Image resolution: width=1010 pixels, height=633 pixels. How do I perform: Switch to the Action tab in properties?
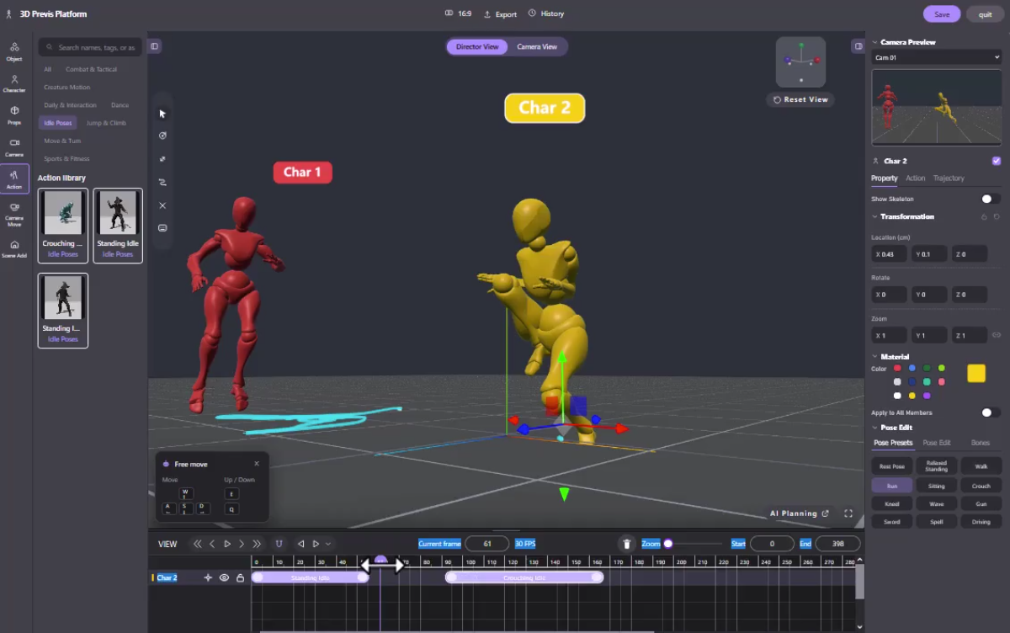[915, 178]
